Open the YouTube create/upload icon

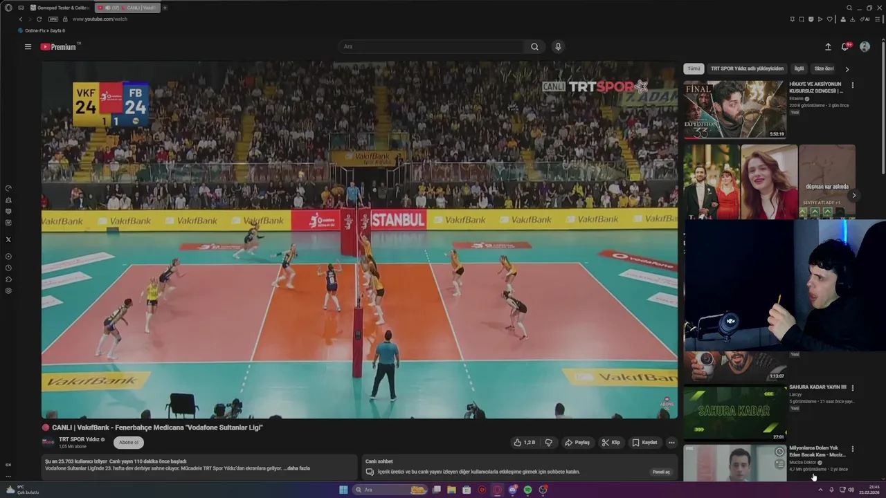point(828,47)
